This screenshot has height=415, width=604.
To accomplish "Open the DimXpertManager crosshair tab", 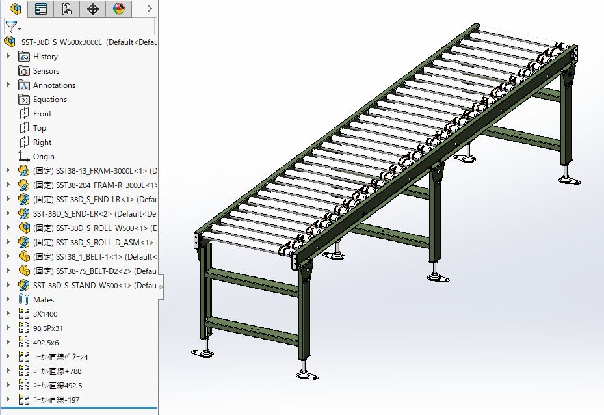I will [93, 8].
